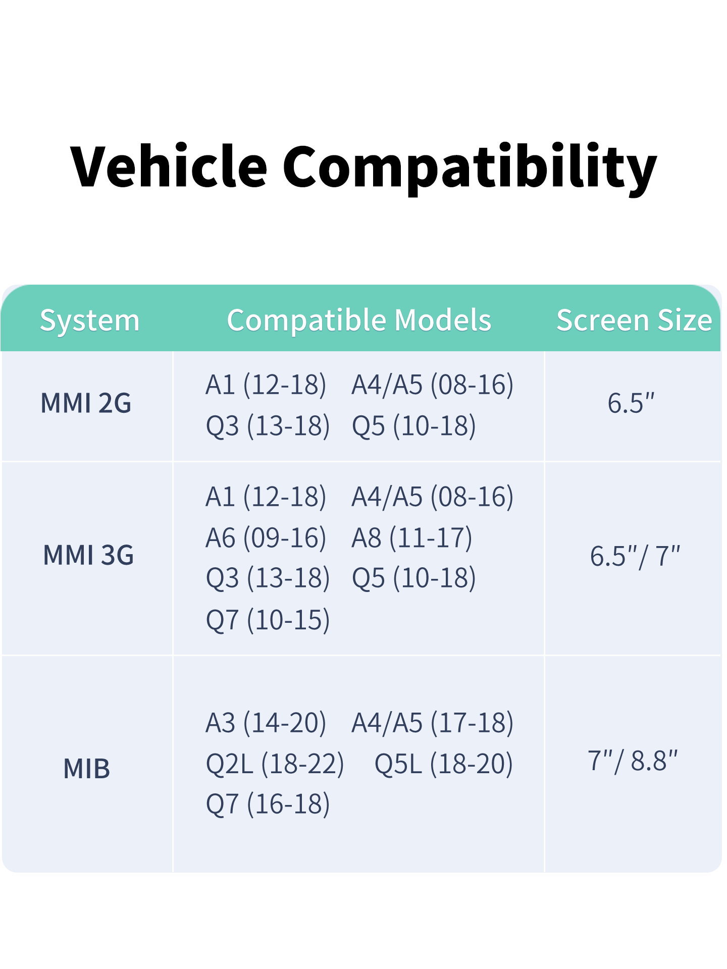Screen dimensions: 727x969
Task: Select the Q7 (10-15) model entry
Action: pos(268,620)
